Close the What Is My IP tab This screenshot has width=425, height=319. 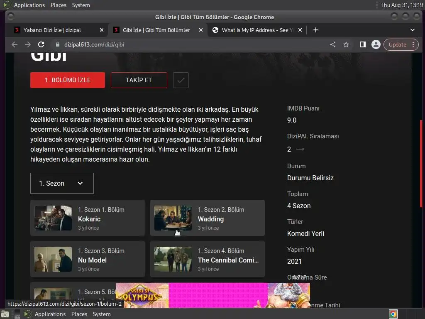[300, 30]
